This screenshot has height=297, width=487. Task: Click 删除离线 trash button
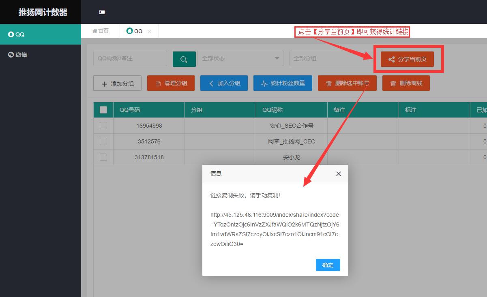coord(405,83)
